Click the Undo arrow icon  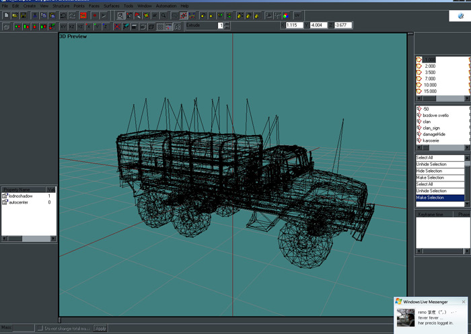tap(63, 15)
